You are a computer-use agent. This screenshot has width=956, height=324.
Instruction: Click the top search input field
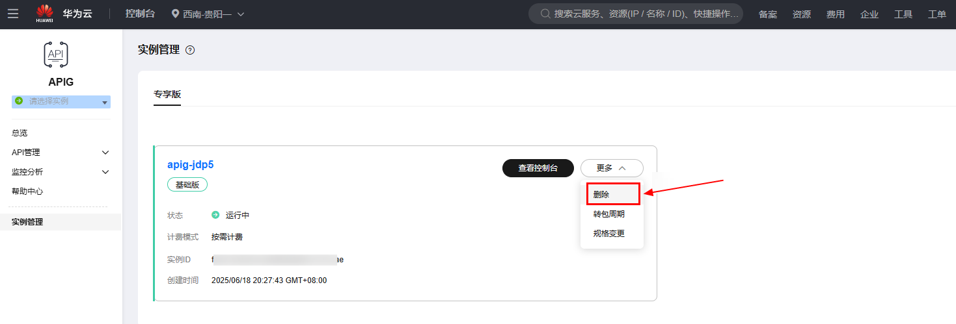(644, 14)
